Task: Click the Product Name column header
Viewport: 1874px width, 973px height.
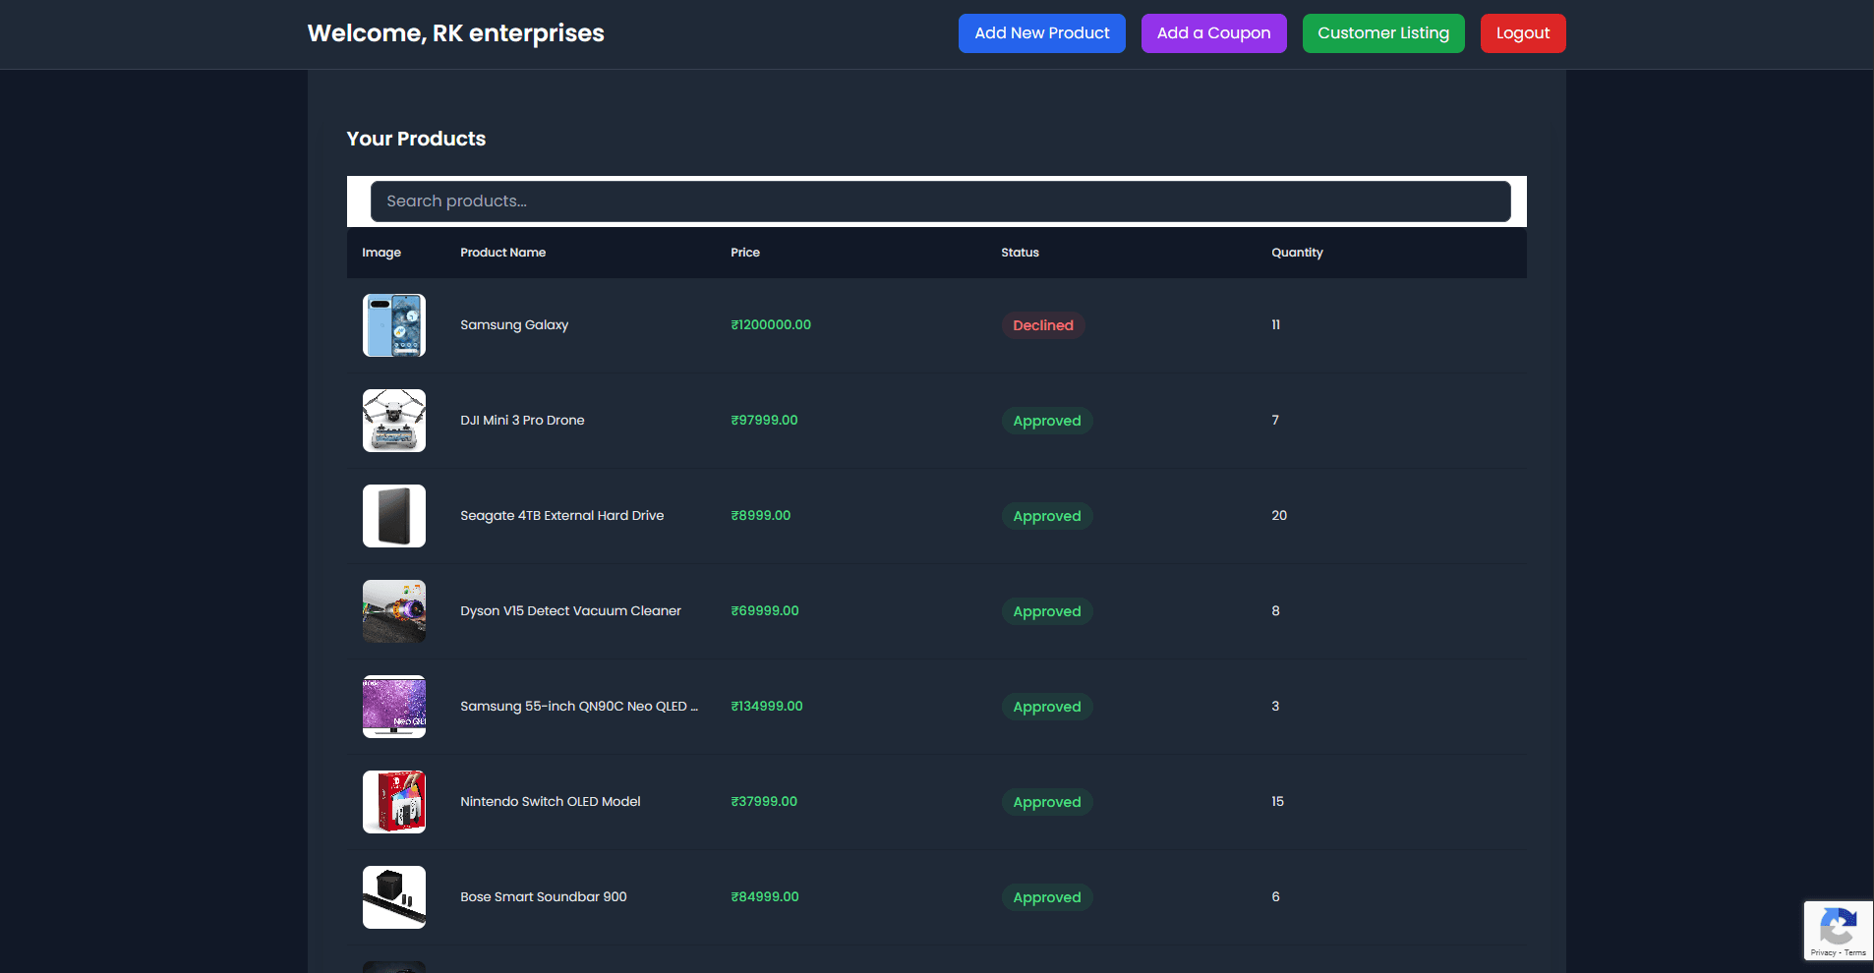Action: pos(502,253)
